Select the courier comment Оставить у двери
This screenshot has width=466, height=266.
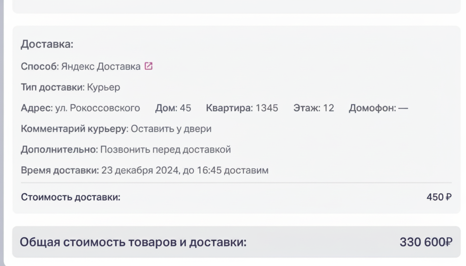[171, 129]
